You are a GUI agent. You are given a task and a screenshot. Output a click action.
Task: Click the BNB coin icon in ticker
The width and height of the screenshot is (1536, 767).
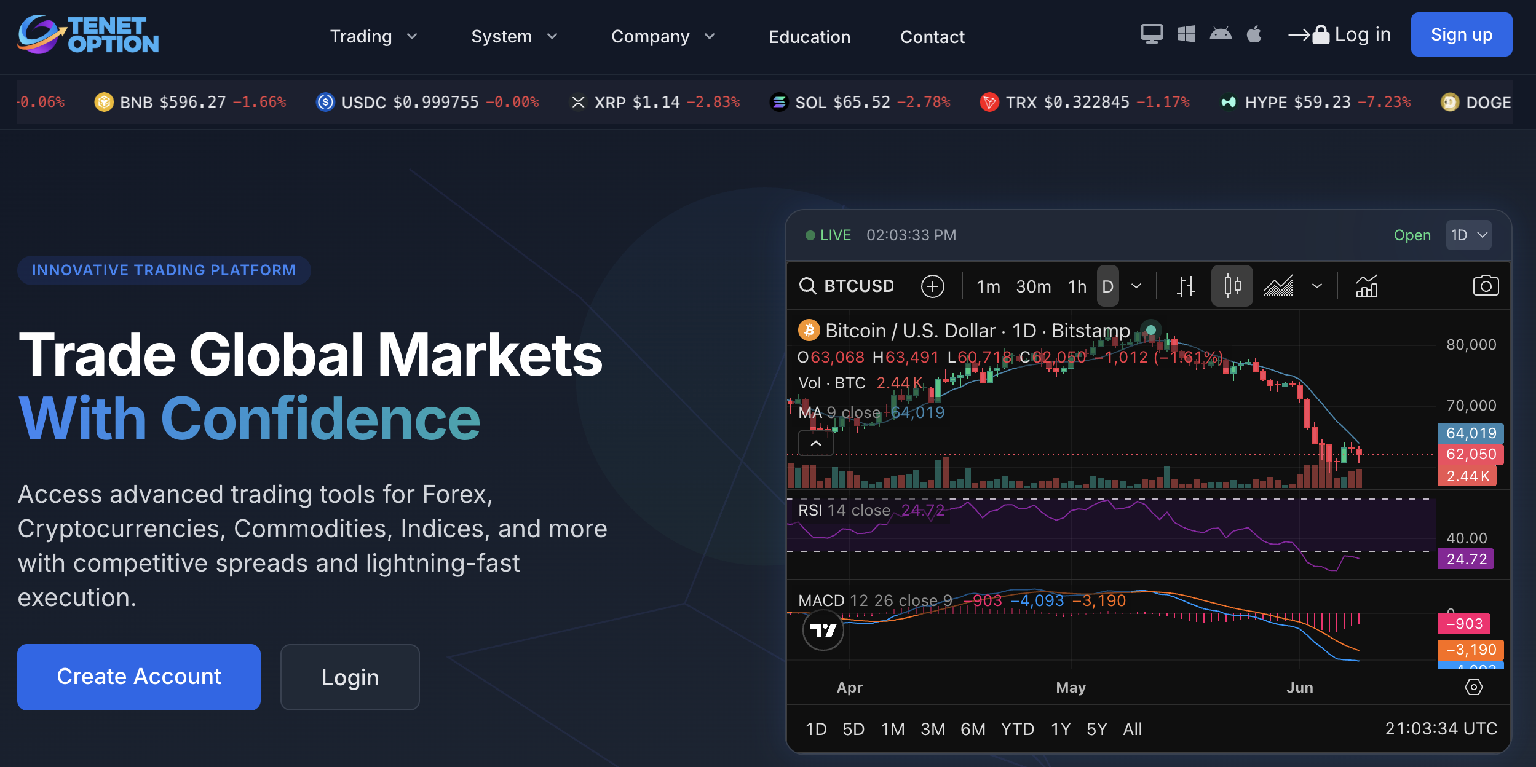click(104, 102)
